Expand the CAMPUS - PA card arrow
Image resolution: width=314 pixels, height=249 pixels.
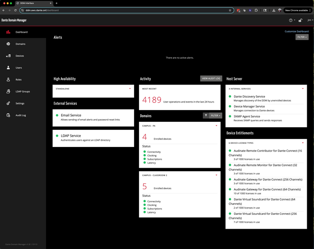(217, 125)
